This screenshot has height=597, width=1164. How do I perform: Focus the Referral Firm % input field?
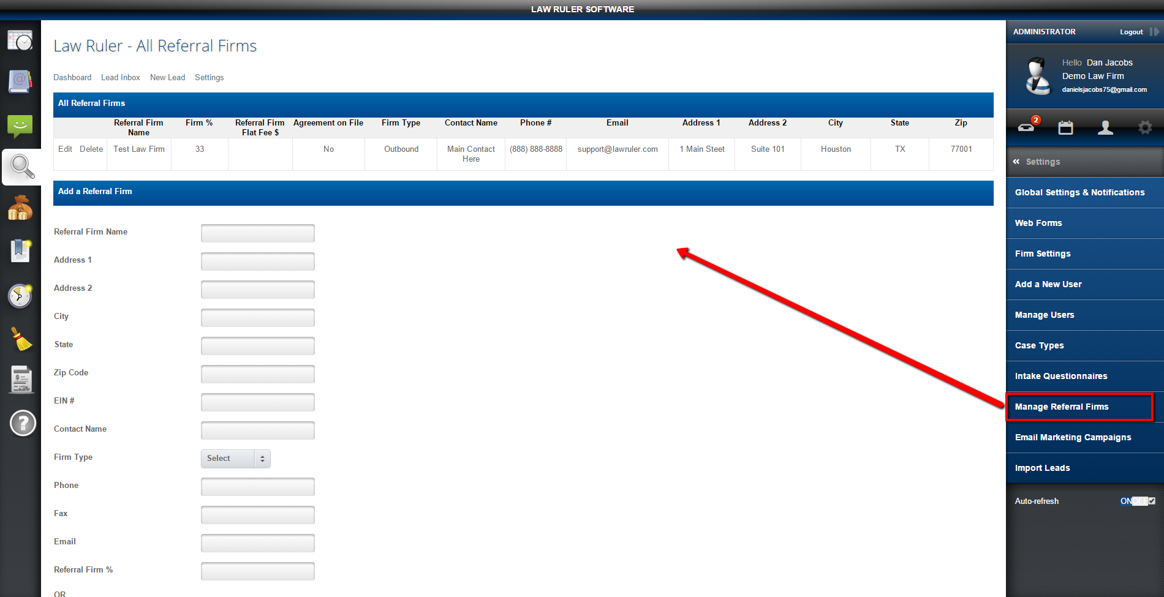tap(258, 571)
